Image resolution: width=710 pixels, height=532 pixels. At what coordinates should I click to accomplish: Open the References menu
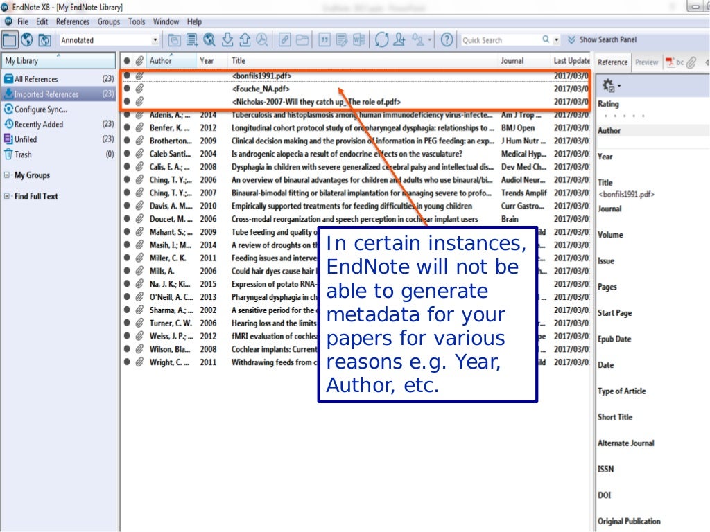[72, 21]
